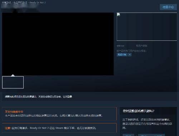This screenshot has width=179, height=136.
Task: Click the 您对这款游戏感兴趣吗 panel heading
Action: click(139, 111)
